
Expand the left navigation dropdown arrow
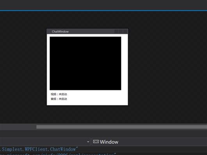point(88,142)
